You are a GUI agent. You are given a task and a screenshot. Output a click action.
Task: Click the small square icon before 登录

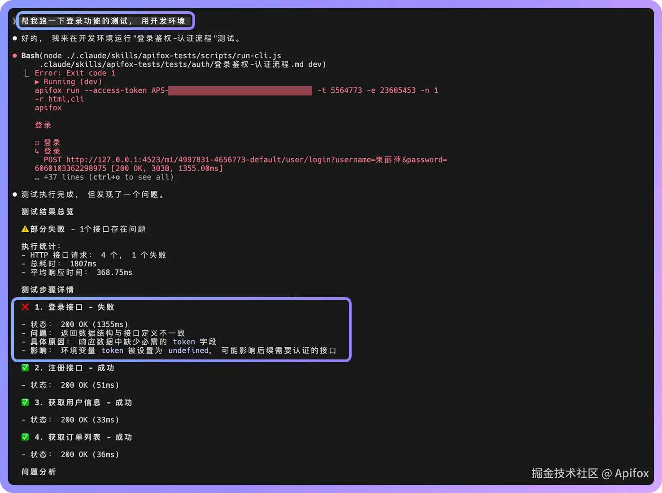coord(37,143)
